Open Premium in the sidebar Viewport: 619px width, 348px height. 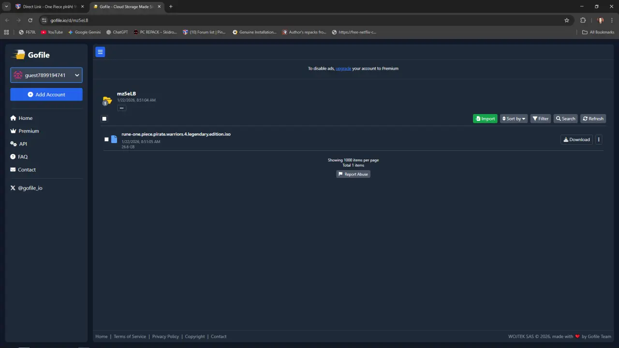25,131
